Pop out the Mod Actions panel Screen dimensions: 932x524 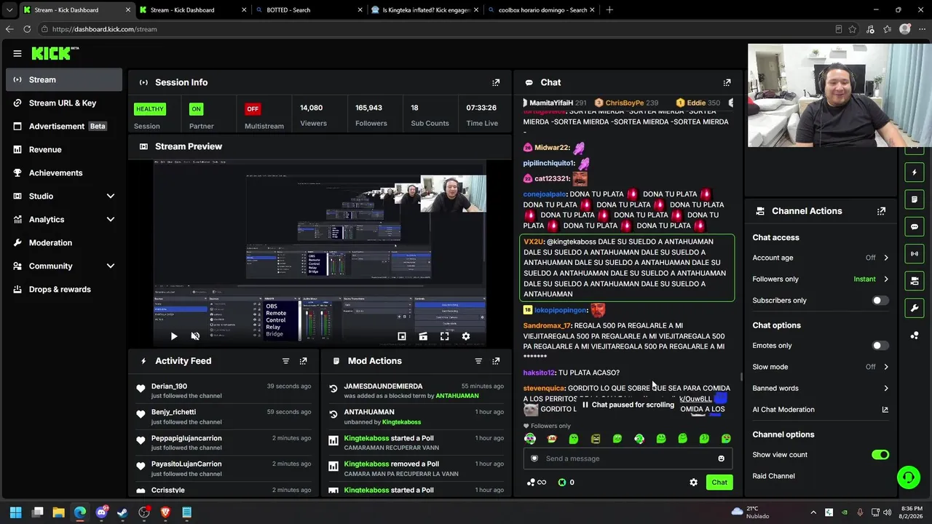pos(496,361)
